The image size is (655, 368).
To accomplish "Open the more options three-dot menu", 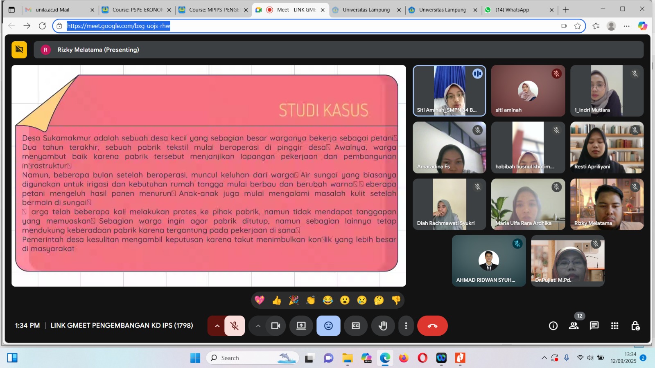I will tap(406, 326).
